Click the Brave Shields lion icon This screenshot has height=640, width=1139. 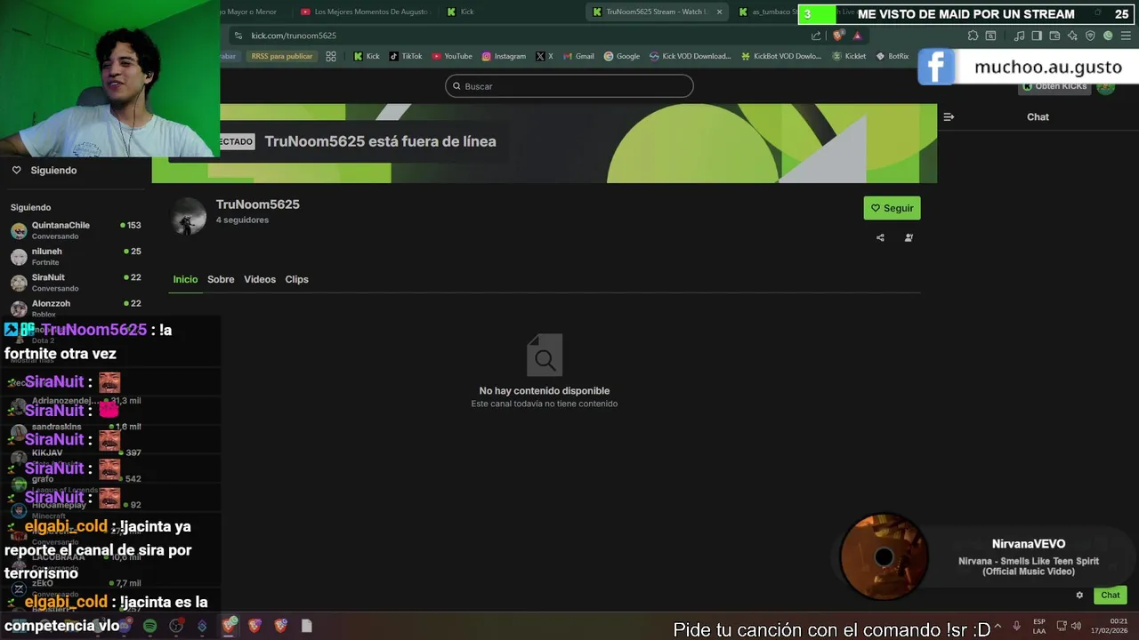(x=838, y=36)
